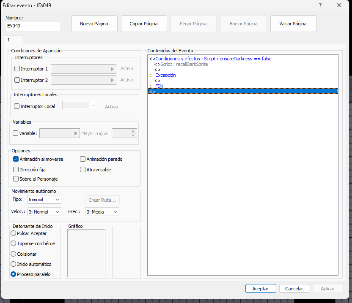Viewport: 352px width, 303px height.
Task: Open the Frec. frequency dropdown
Action: click(x=102, y=212)
